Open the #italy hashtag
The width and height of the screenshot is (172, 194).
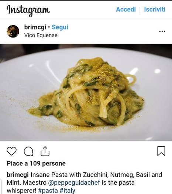[x=67, y=190]
